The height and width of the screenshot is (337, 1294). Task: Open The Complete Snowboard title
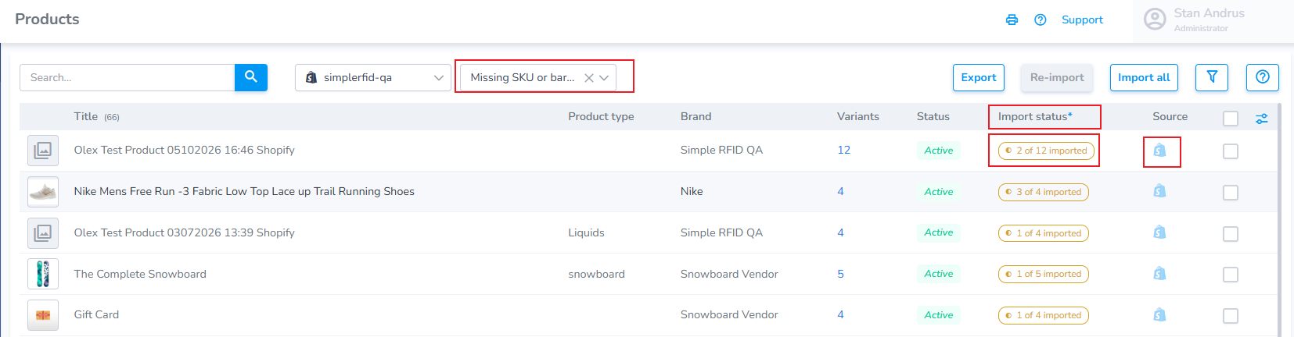pyautogui.click(x=140, y=274)
